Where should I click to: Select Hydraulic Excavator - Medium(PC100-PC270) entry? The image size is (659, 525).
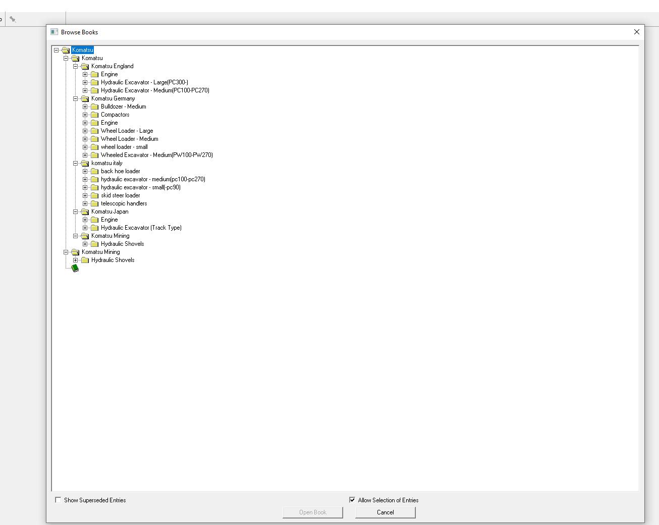(x=155, y=90)
